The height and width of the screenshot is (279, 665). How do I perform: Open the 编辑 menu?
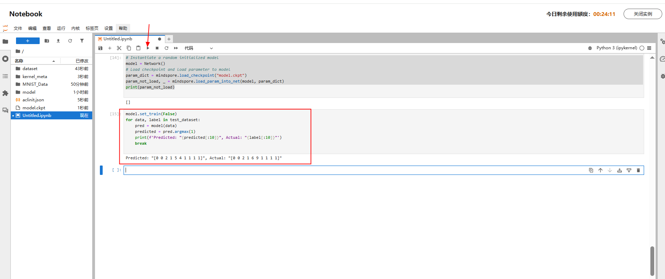pyautogui.click(x=32, y=28)
